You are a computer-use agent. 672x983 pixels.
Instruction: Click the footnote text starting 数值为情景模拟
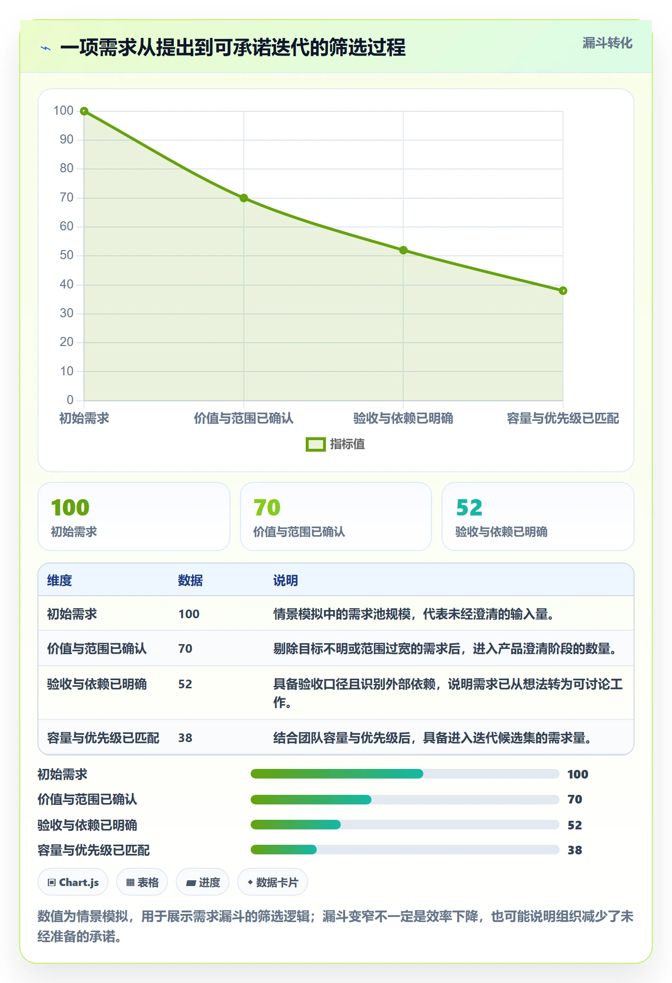[336, 926]
